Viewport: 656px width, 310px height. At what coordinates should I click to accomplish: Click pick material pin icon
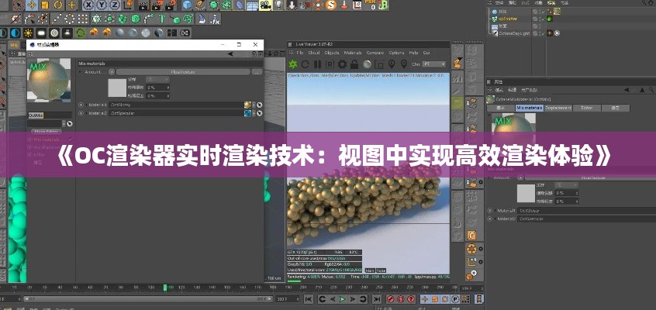(404, 64)
